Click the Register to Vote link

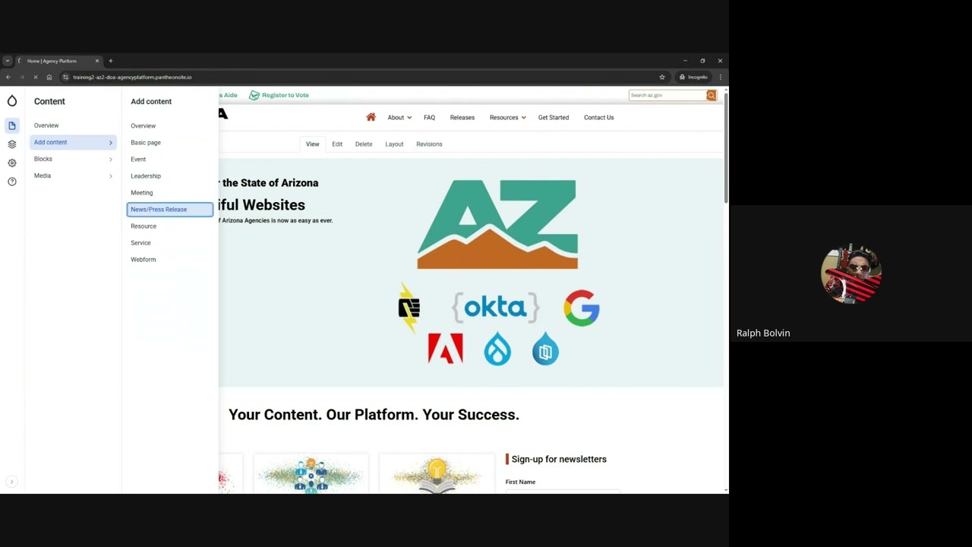coord(286,95)
